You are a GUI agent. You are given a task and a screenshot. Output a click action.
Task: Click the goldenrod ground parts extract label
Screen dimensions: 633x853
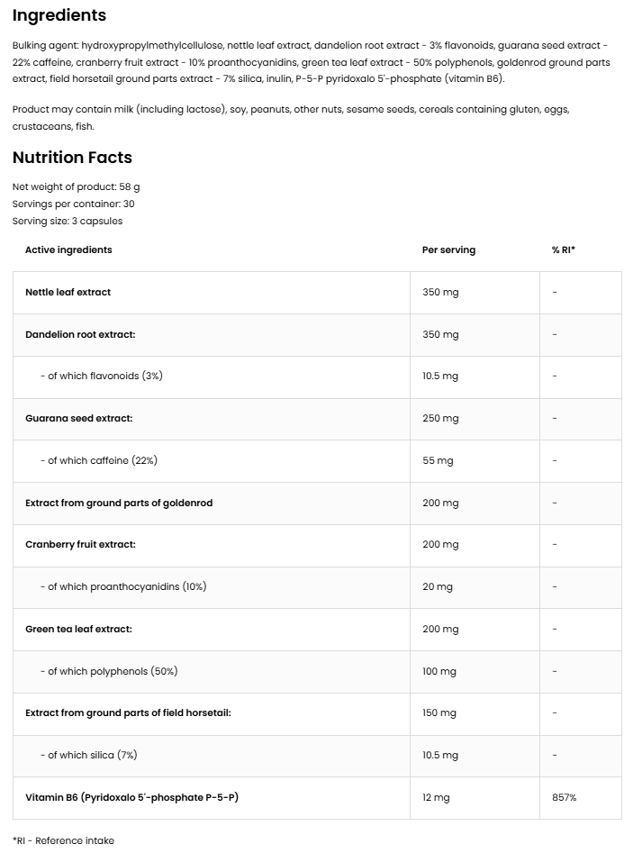click(x=119, y=503)
